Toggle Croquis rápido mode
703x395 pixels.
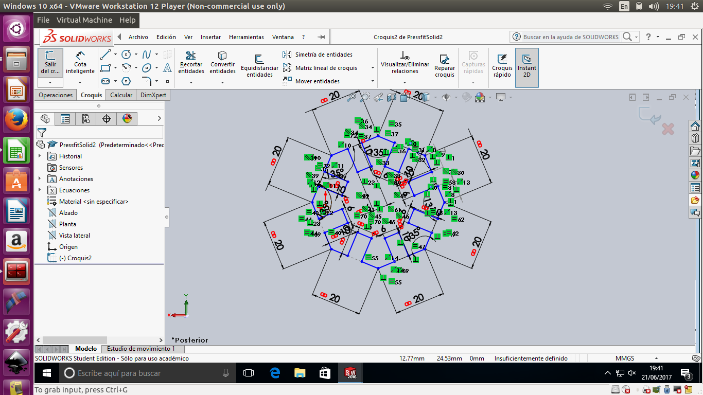(x=502, y=66)
